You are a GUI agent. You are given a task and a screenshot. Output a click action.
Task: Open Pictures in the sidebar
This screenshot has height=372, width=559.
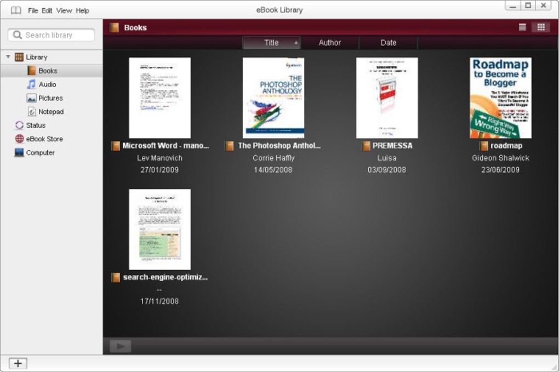[x=52, y=98]
